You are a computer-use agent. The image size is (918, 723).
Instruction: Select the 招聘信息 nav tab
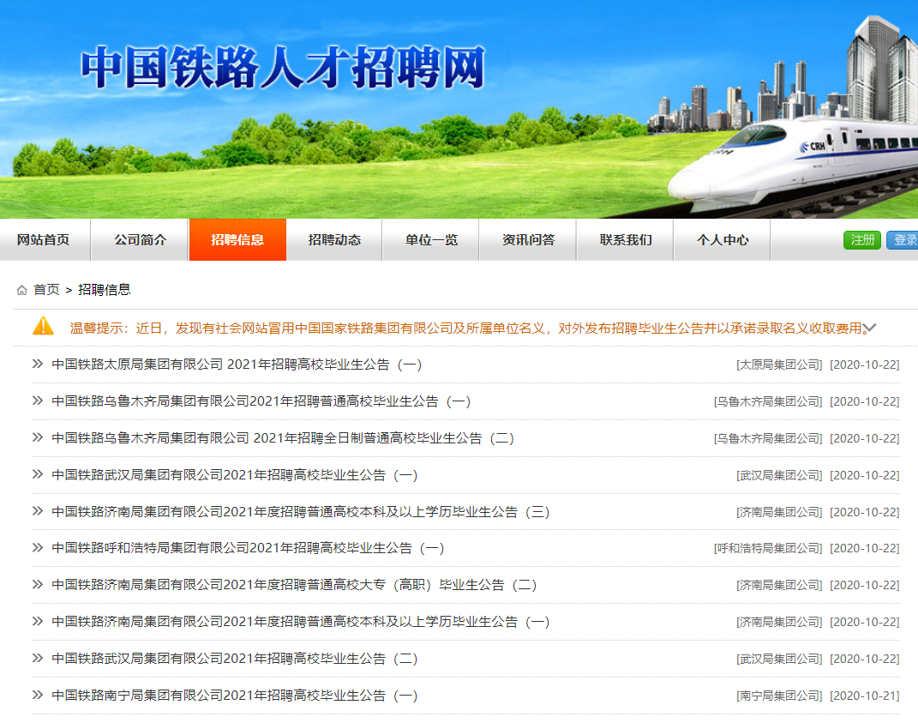(x=237, y=239)
